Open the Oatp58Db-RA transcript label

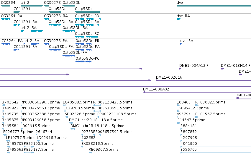tap(75, 28)
